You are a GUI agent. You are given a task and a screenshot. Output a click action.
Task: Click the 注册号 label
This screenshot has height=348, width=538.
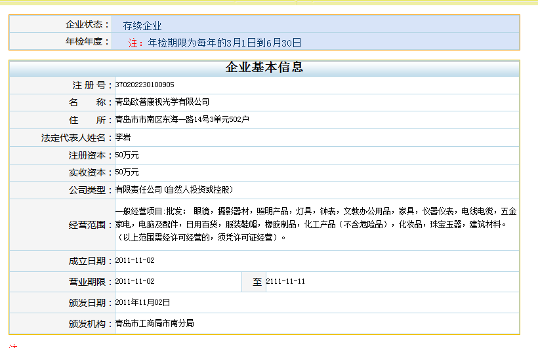click(92, 85)
